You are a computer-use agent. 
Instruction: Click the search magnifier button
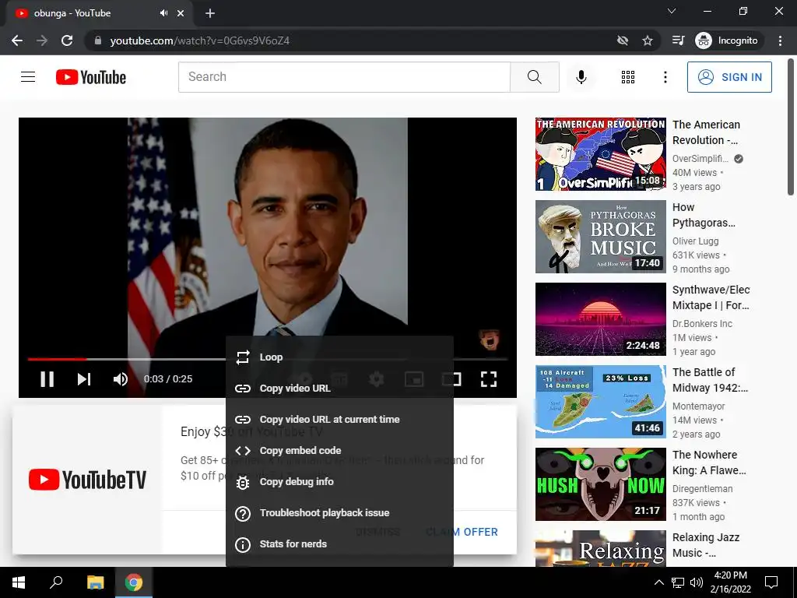click(x=534, y=77)
